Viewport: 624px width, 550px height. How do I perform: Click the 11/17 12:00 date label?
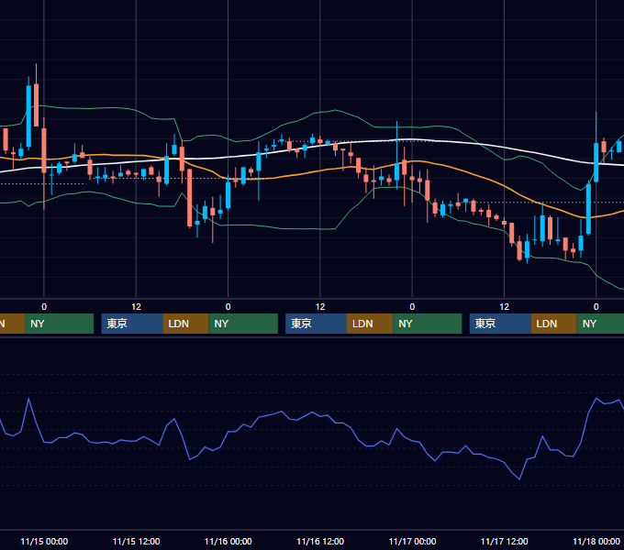coord(504,541)
